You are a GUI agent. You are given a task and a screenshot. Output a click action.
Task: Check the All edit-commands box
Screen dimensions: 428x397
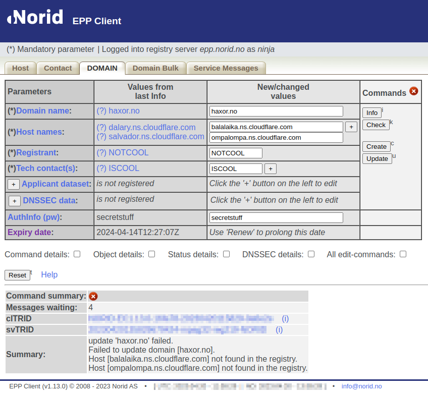tap(403, 254)
